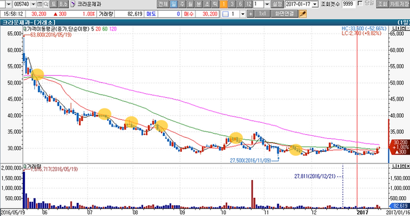
Task: Click the HC:33,600 (-52.66%) text
Action: (364, 28)
